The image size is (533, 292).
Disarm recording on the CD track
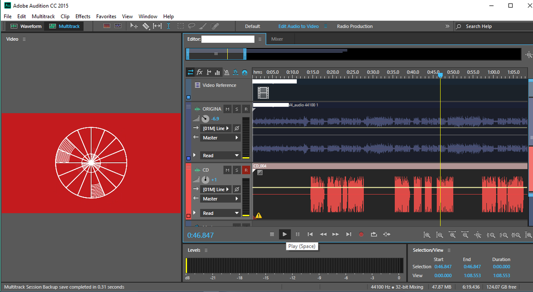(246, 170)
